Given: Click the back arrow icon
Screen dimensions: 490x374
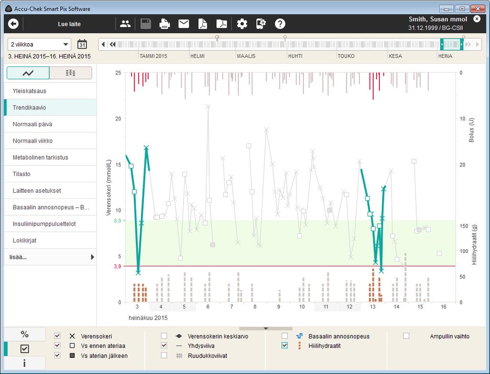Looking at the screenshot, I should pos(13,24).
